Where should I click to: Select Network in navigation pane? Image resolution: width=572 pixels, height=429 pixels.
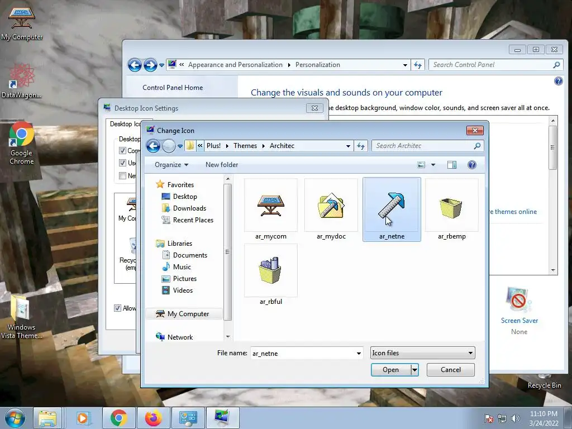[180, 337]
